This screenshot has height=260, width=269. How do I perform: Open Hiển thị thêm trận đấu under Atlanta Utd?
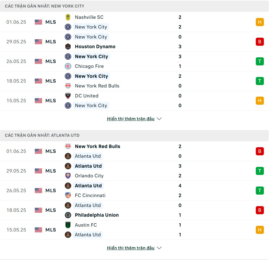131,248
